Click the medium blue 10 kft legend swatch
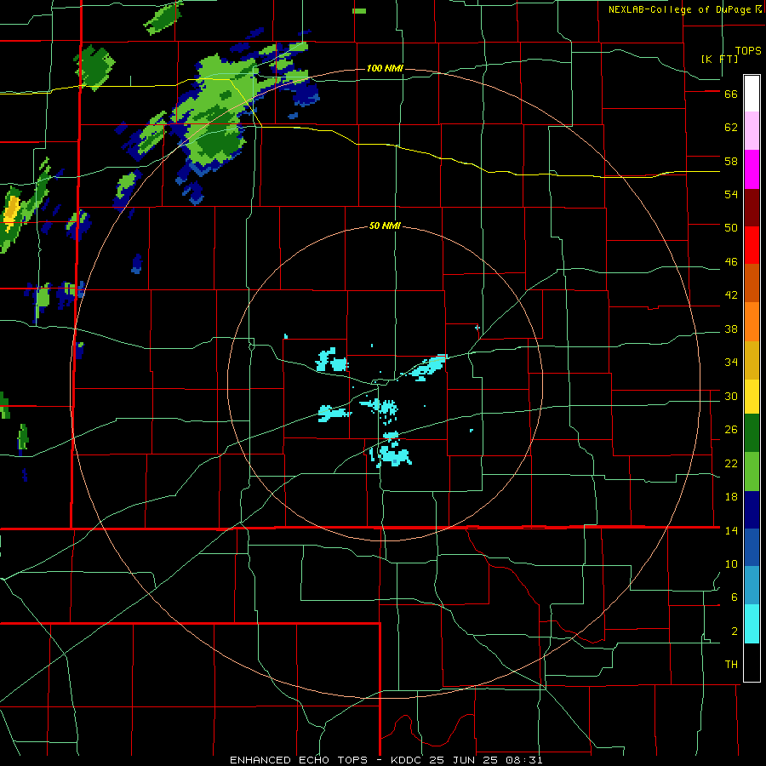This screenshot has width=766, height=766. 752,547
